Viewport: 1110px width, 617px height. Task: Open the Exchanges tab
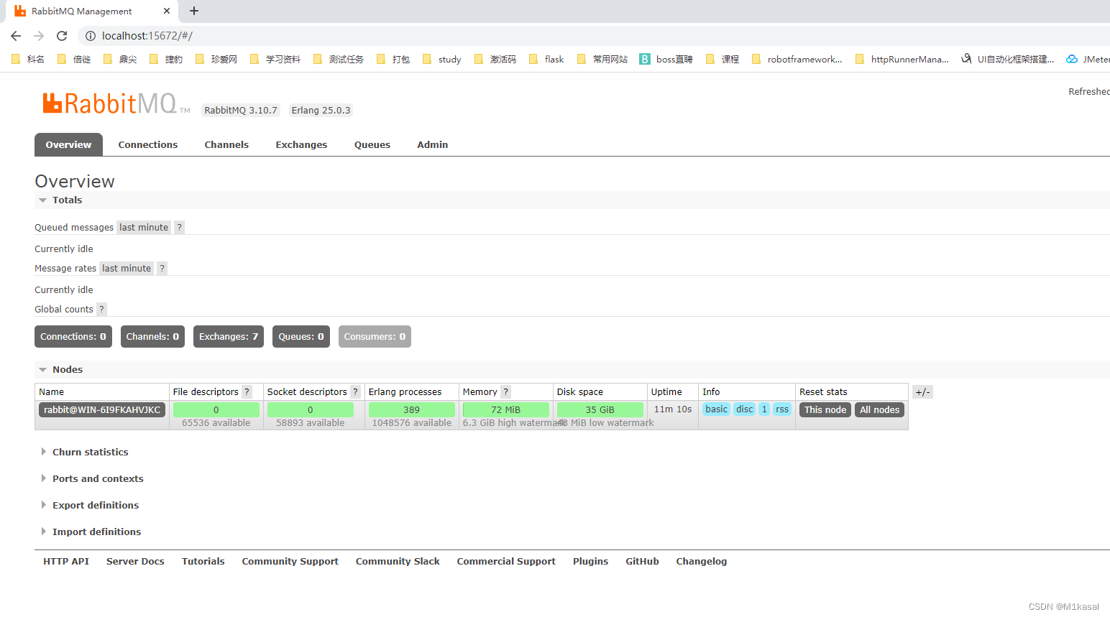coord(301,144)
